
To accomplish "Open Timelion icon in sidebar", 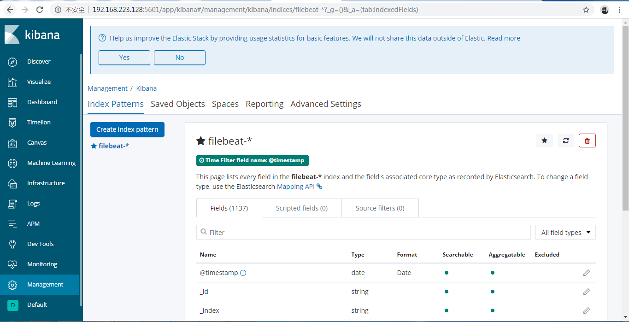I will coord(12,123).
